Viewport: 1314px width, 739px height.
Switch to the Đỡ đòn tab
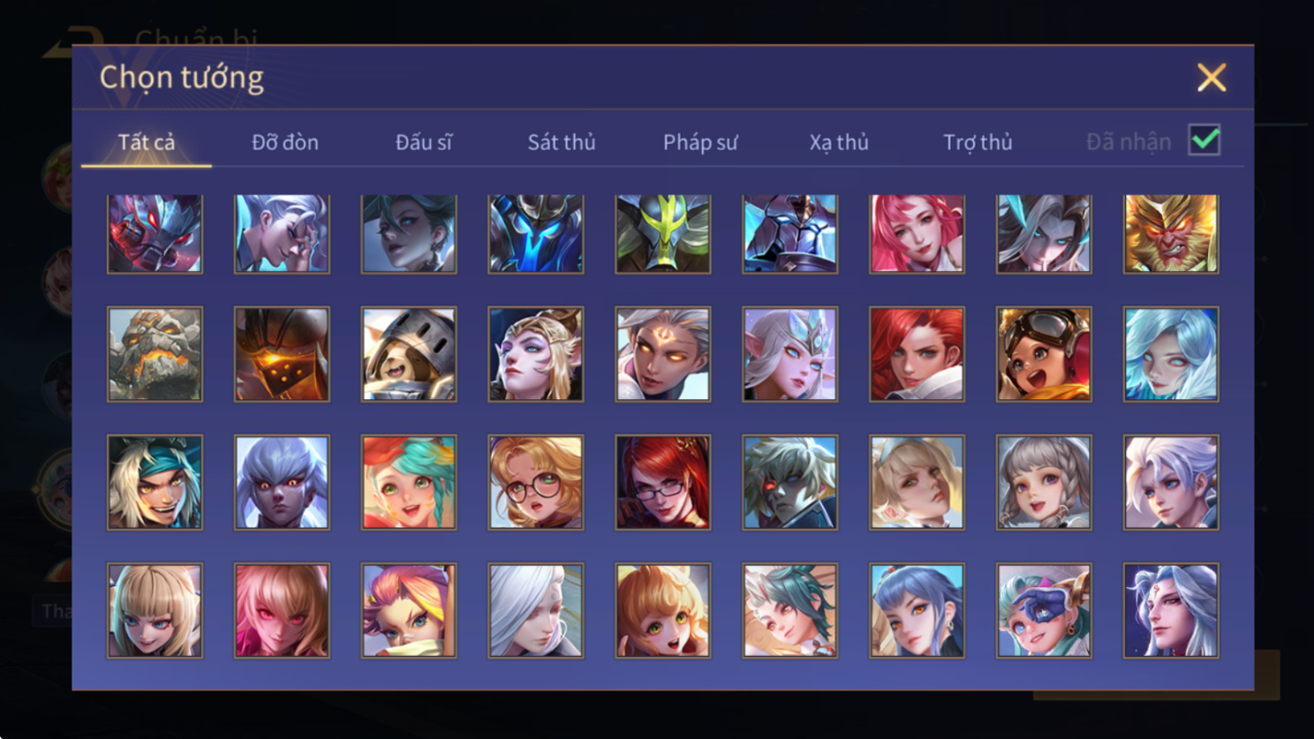(285, 142)
